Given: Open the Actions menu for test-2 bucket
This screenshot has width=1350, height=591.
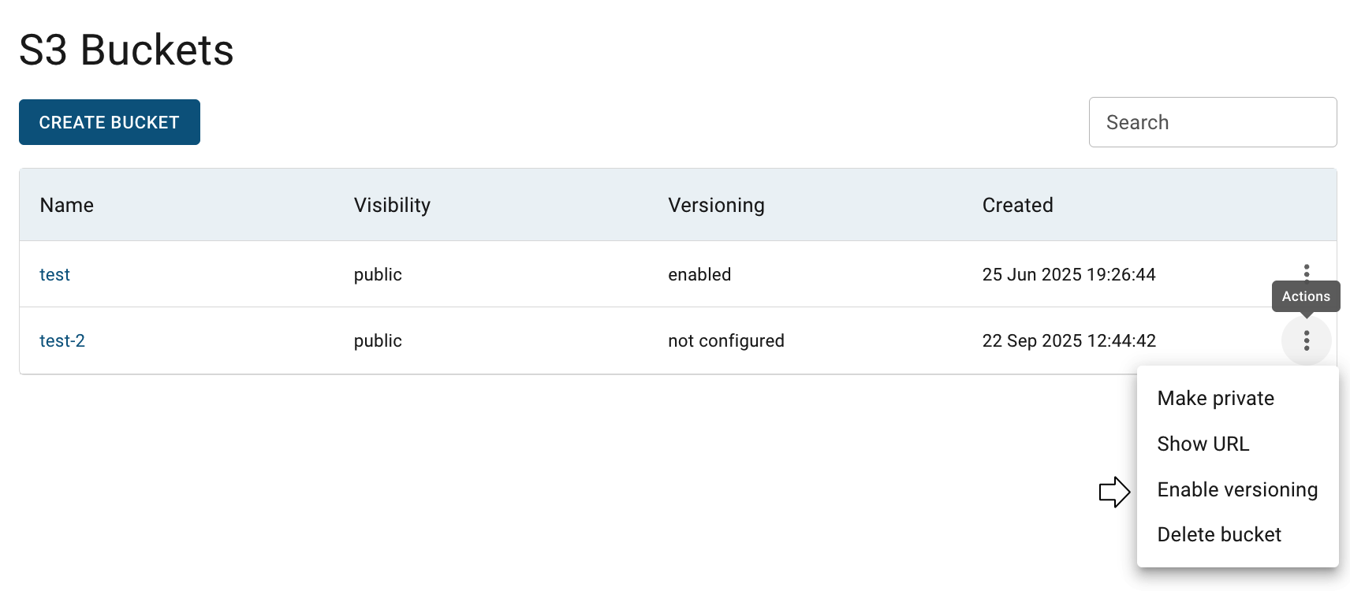Looking at the screenshot, I should 1306,340.
